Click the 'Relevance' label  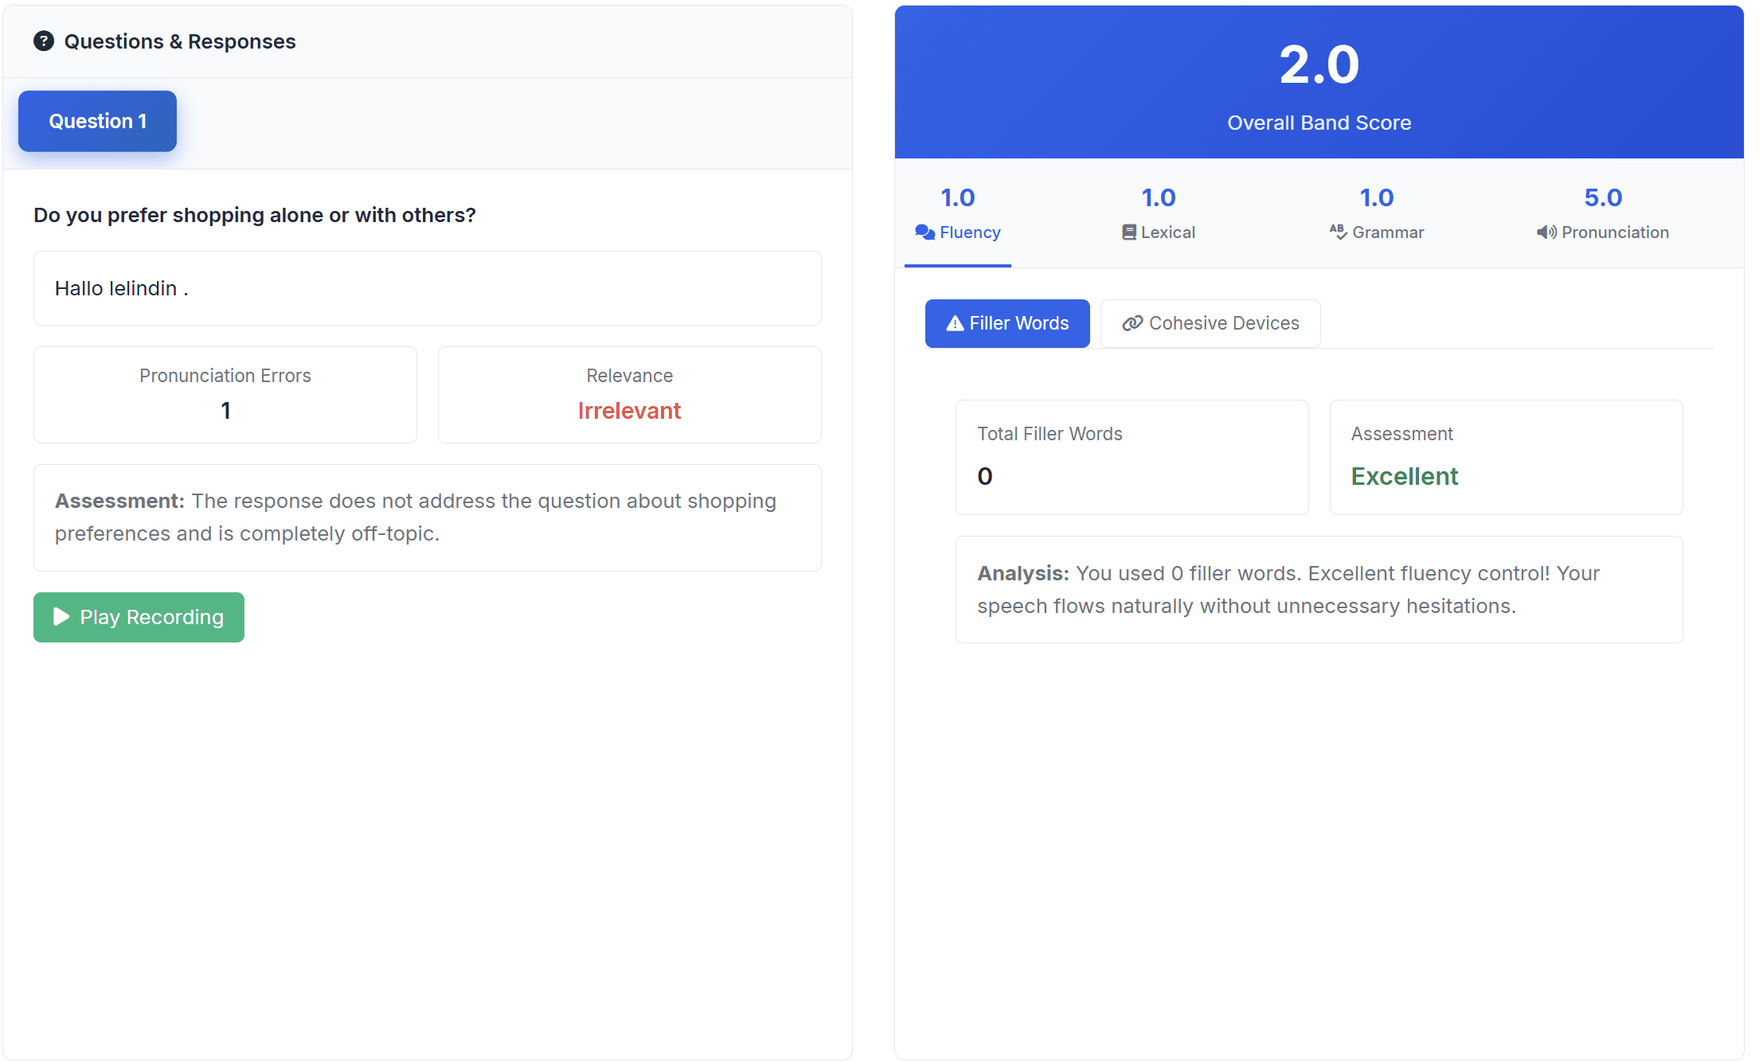[x=629, y=376]
